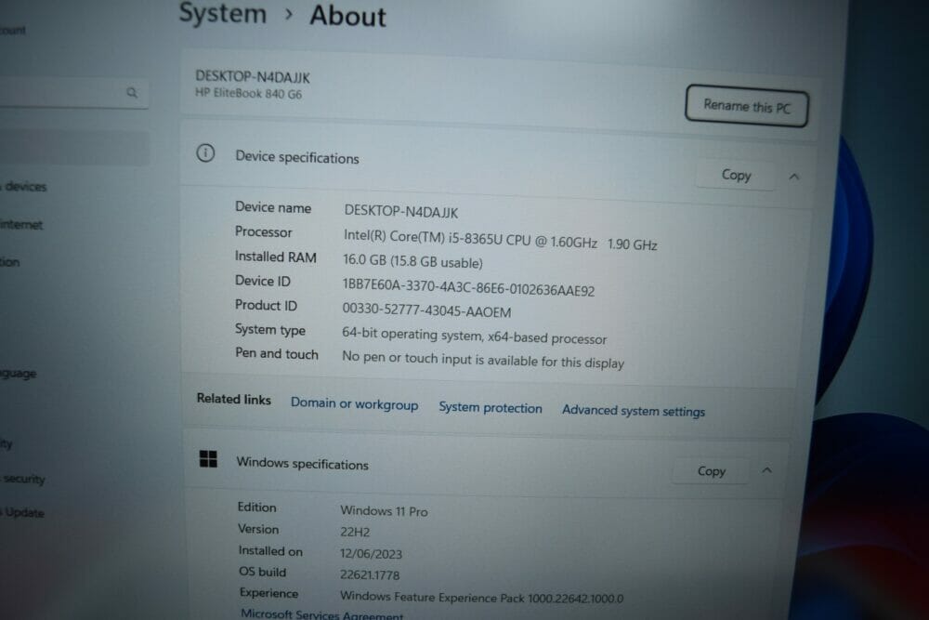
Task: Click the Processor label
Action: (x=263, y=231)
